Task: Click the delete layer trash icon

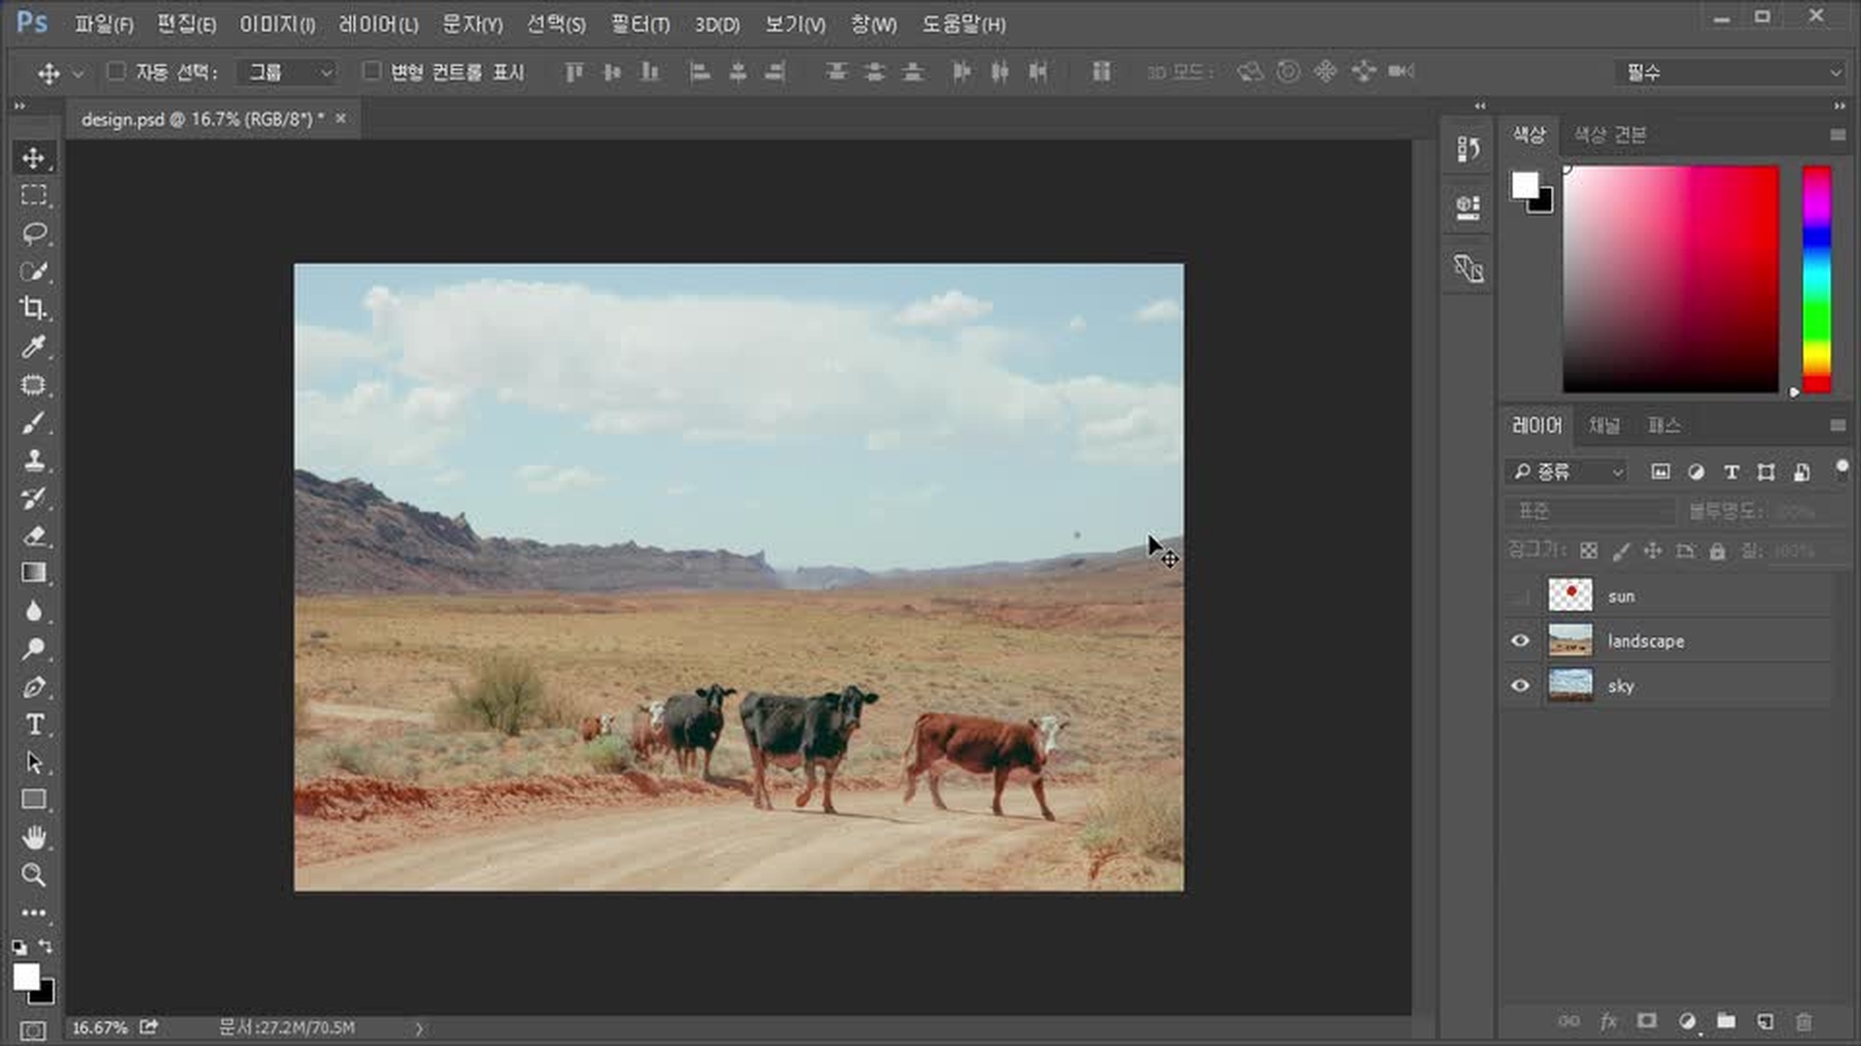Action: click(x=1804, y=1022)
